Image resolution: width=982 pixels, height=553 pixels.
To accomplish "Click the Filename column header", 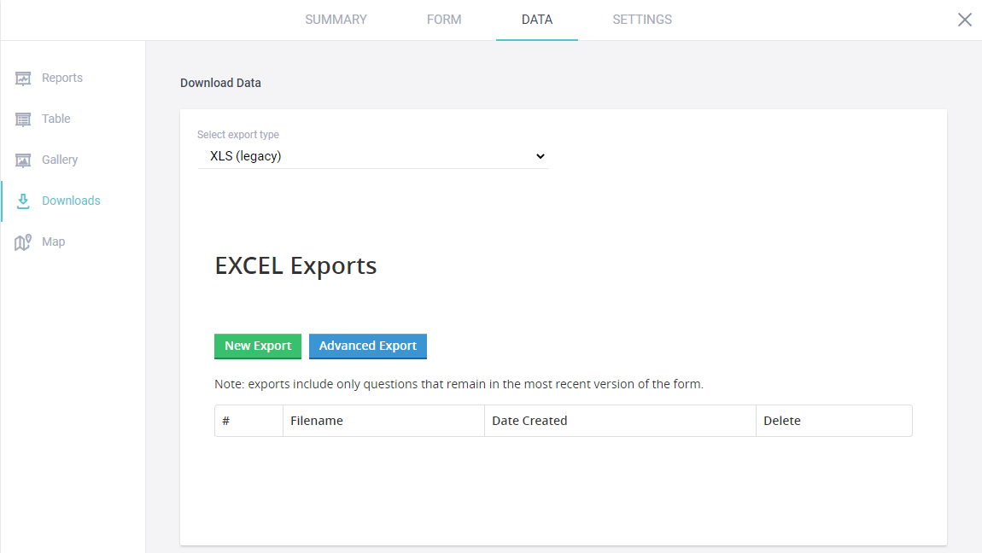I will pos(317,421).
